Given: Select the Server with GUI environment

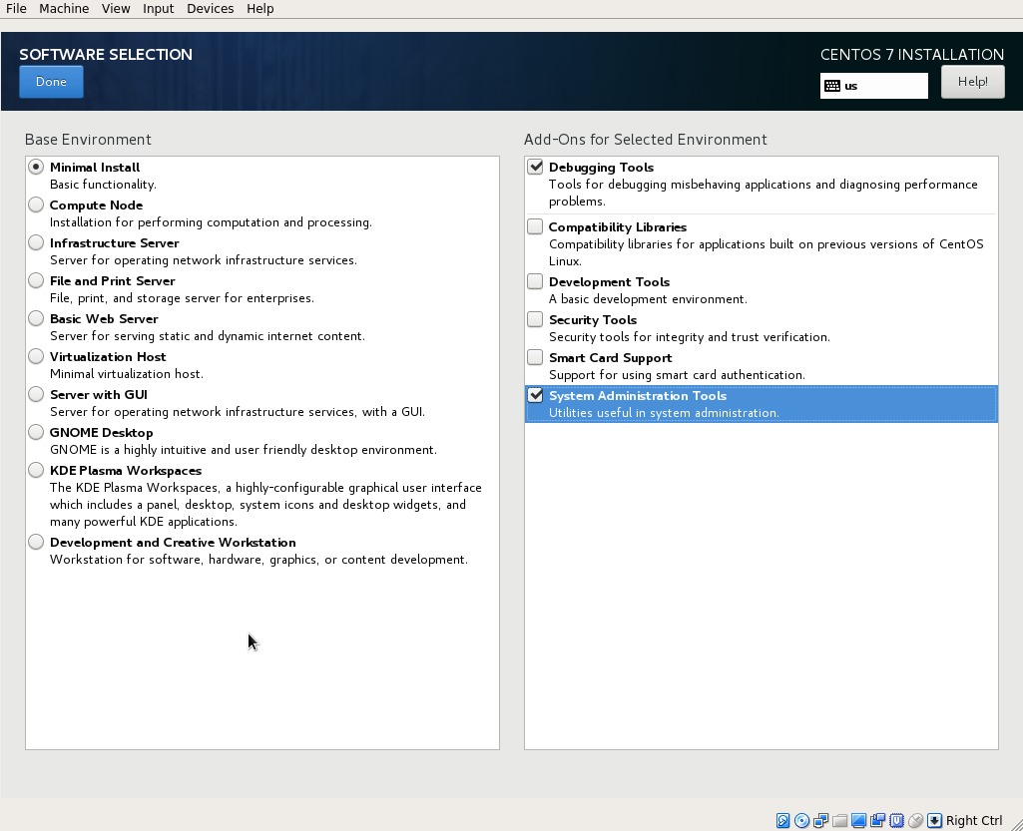Looking at the screenshot, I should 36,394.
